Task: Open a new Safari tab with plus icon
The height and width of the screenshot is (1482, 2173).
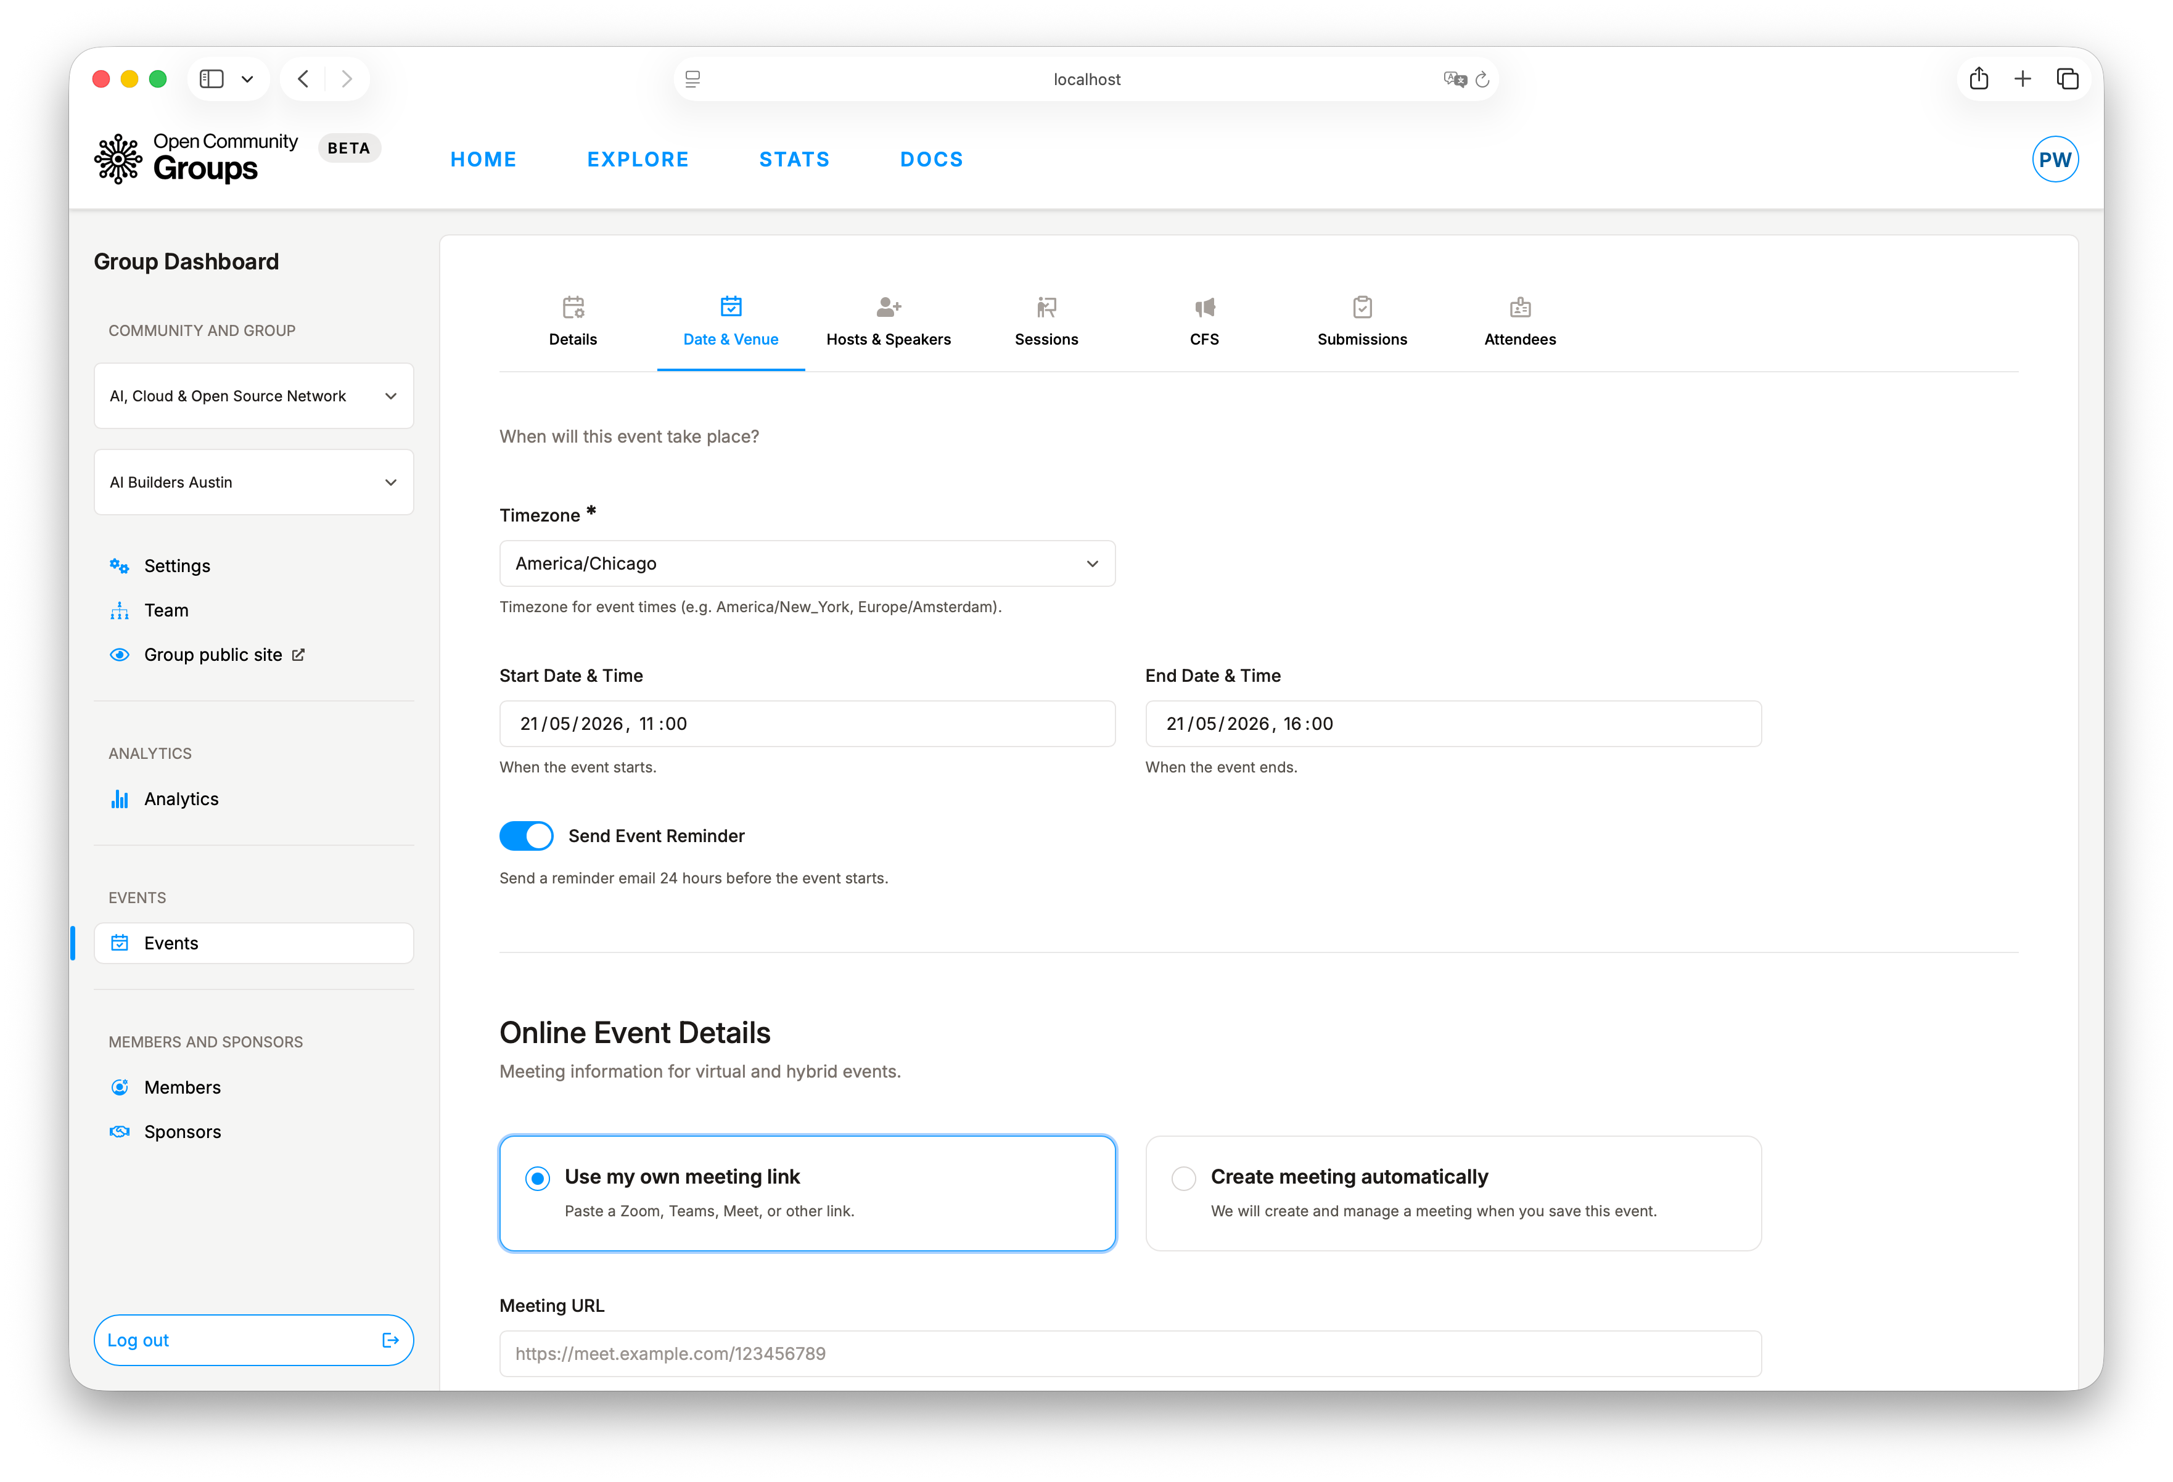Action: click(x=2023, y=78)
